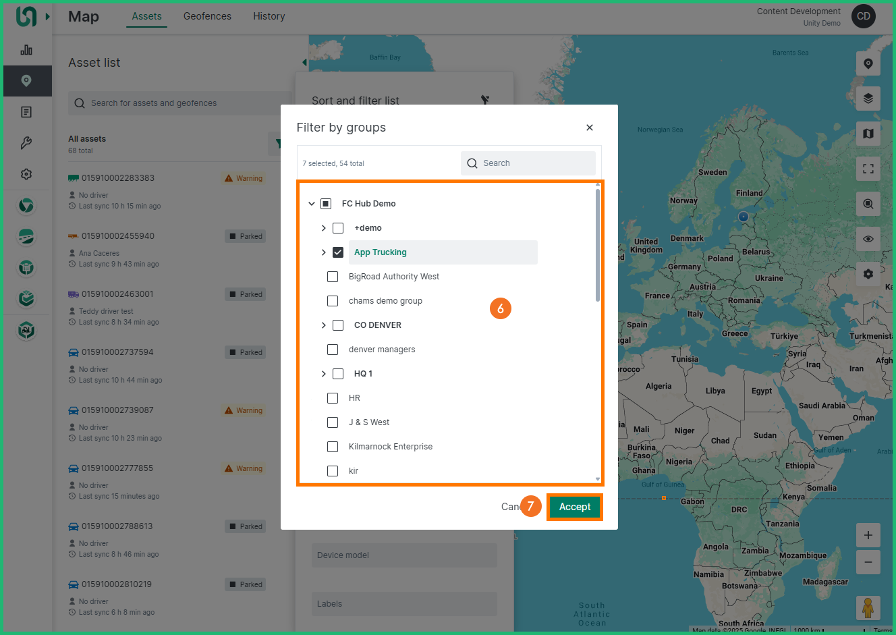The image size is (896, 635).
Task: Open the dashboard bar chart icon in sidebar
Action: 26,50
